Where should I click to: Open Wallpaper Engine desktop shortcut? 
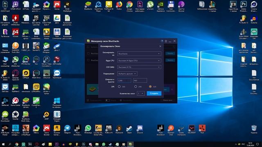tap(57, 116)
